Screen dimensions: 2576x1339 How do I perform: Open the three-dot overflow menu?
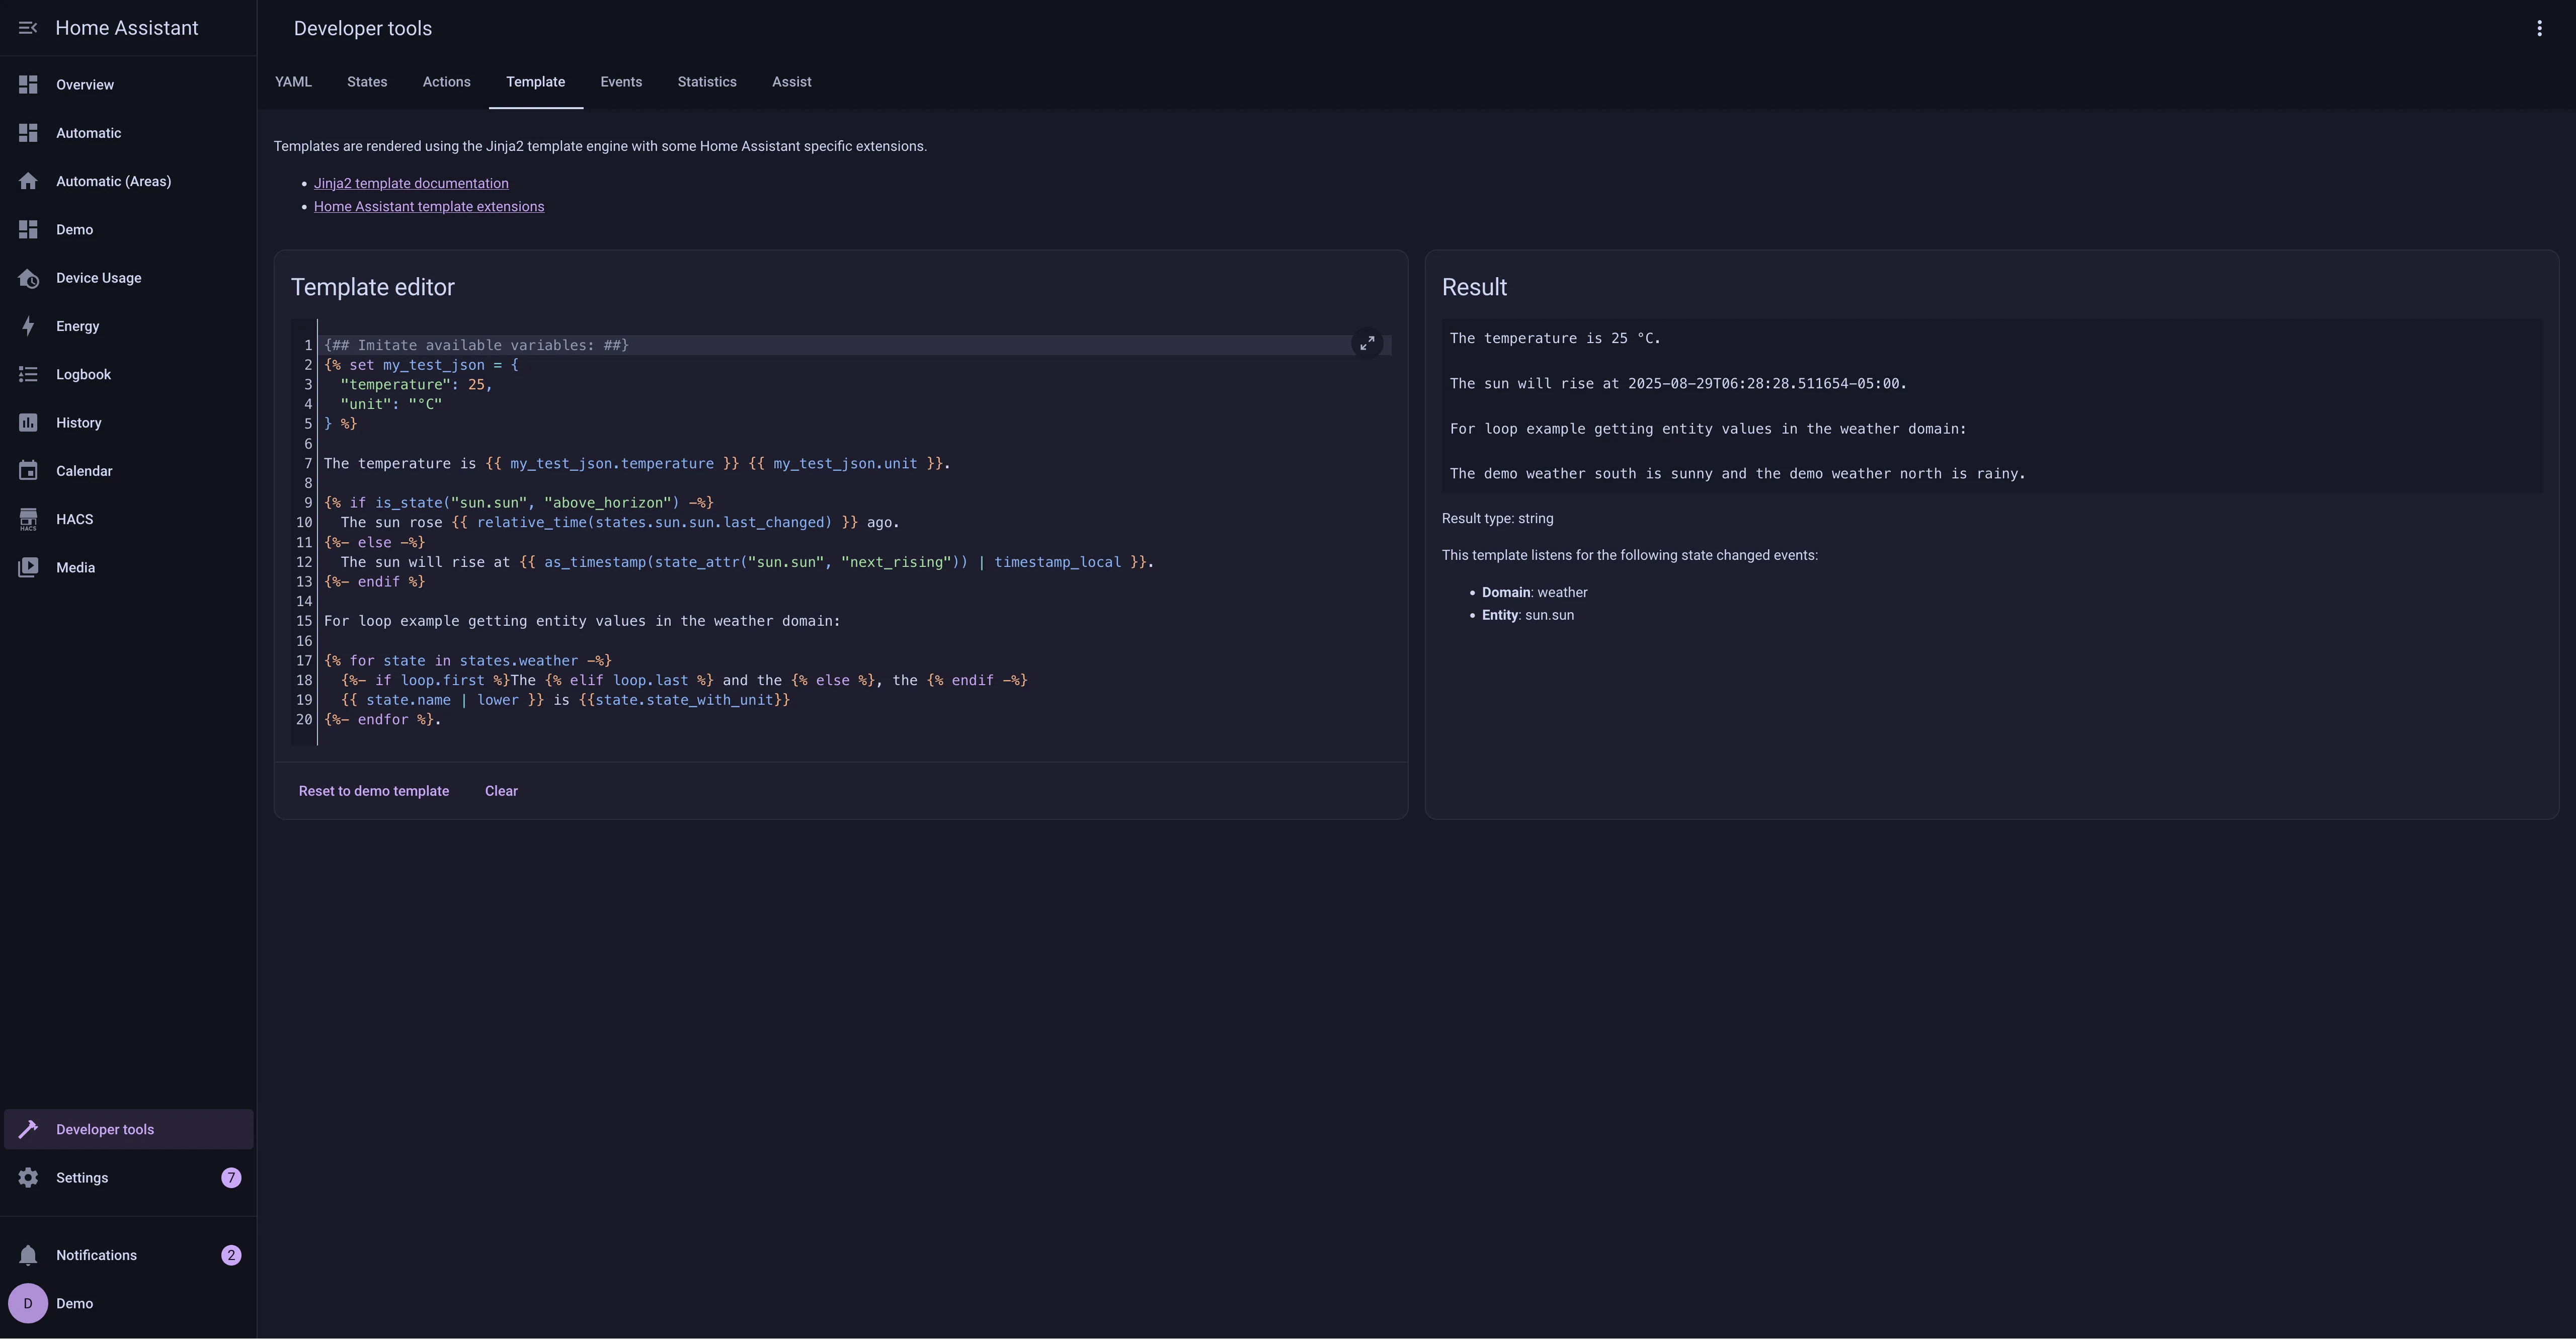2539,28
